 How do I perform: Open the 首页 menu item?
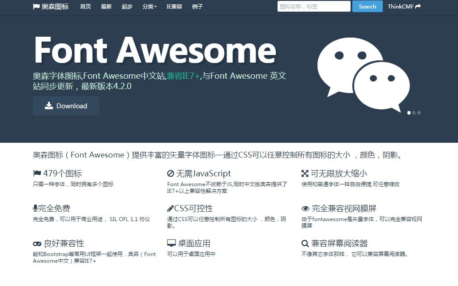(x=85, y=7)
